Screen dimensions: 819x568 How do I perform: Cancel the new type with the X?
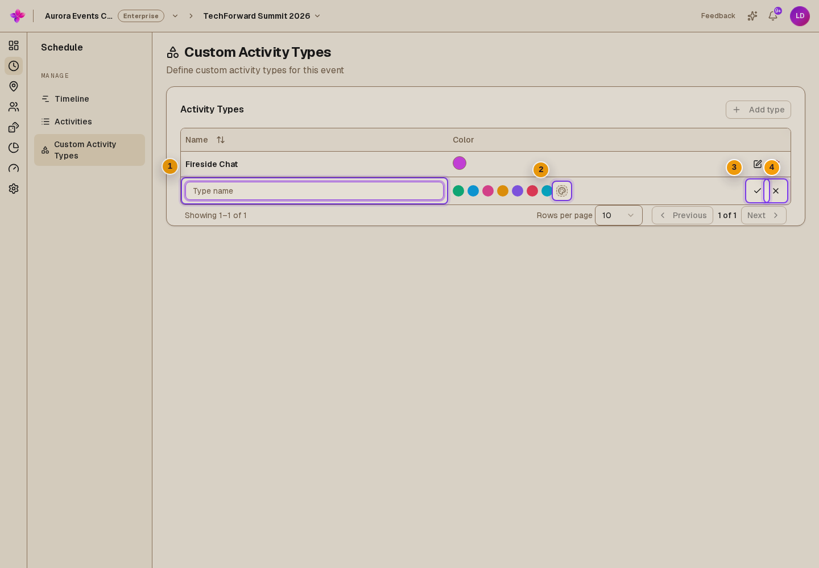click(776, 191)
